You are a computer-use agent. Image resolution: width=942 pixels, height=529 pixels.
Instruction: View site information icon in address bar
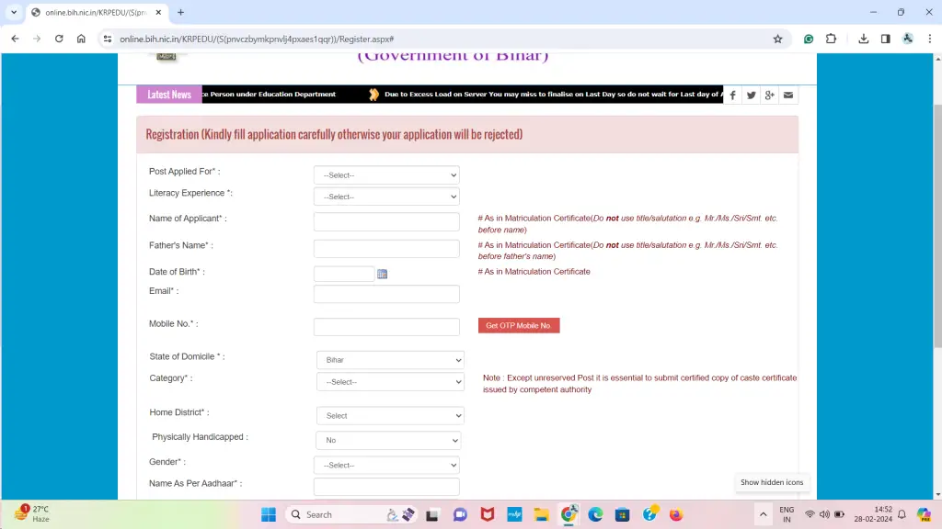point(108,39)
